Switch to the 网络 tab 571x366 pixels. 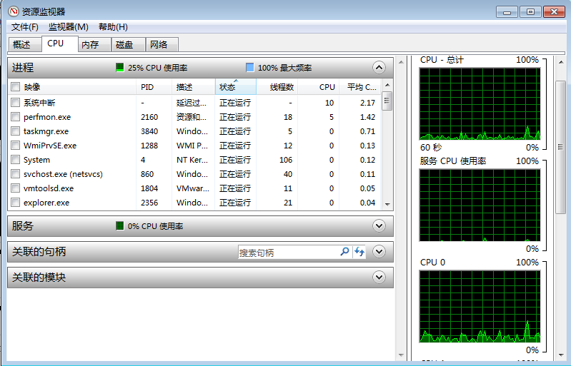click(x=162, y=45)
